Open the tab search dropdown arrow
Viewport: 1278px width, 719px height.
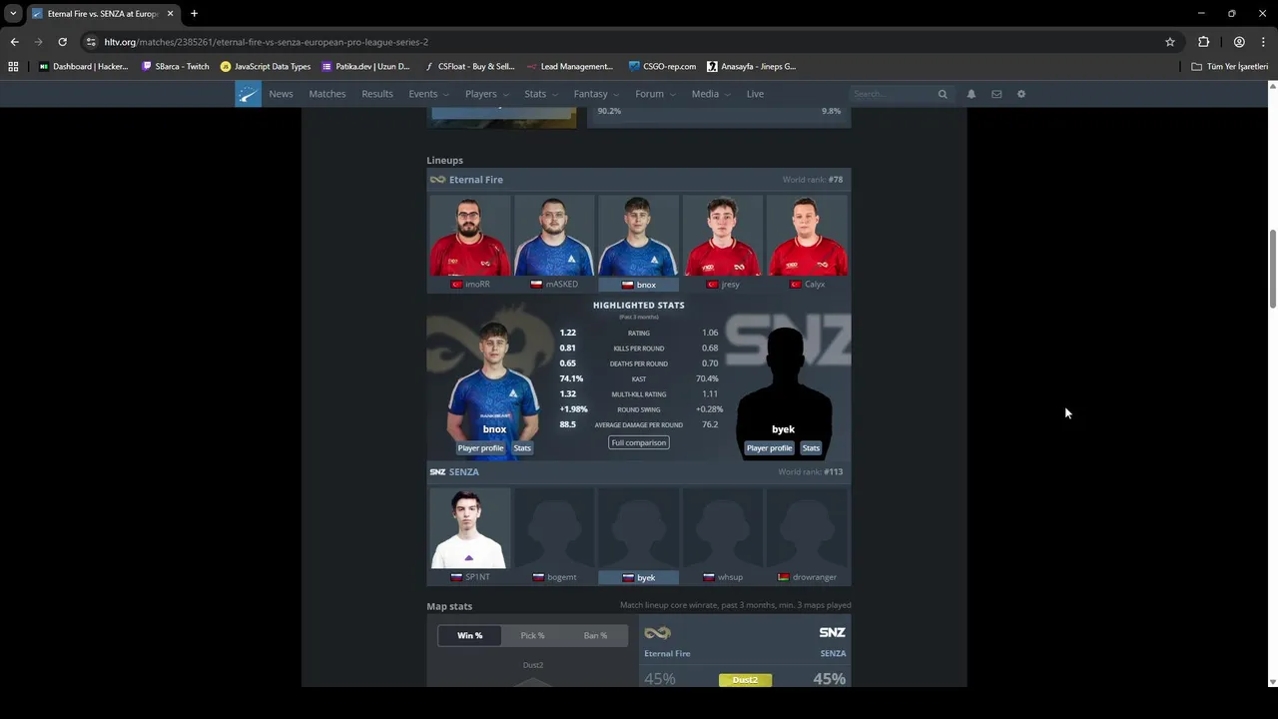point(13,13)
